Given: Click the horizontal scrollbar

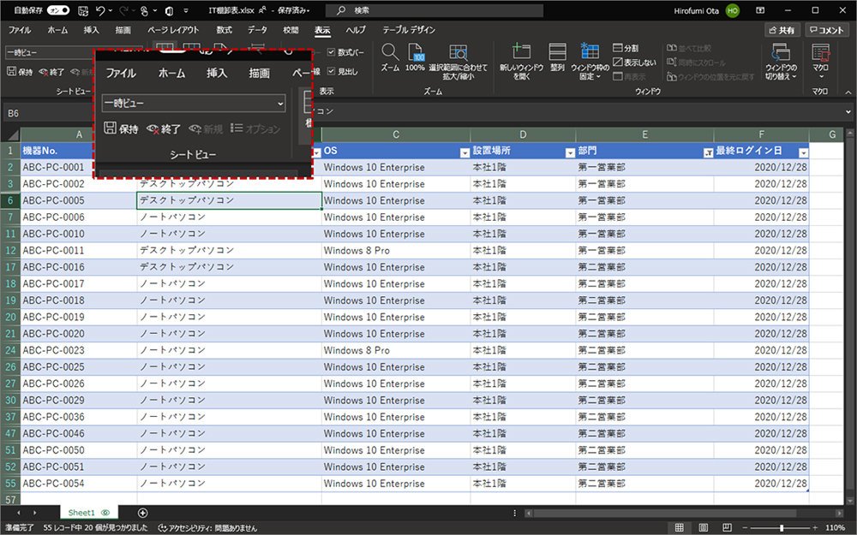Looking at the screenshot, I should [684, 513].
